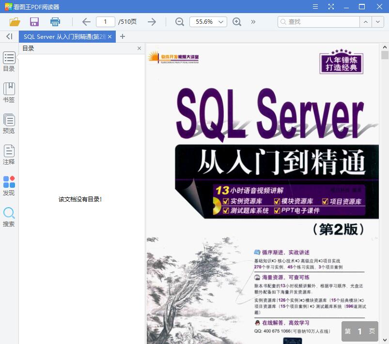389x344 pixels.
Task: Save the document with the floppy disk icon
Action: pyautogui.click(x=34, y=22)
